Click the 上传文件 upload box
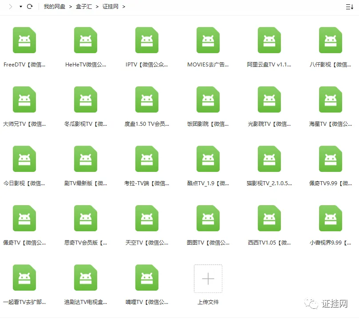The image size is (359, 319). (208, 279)
